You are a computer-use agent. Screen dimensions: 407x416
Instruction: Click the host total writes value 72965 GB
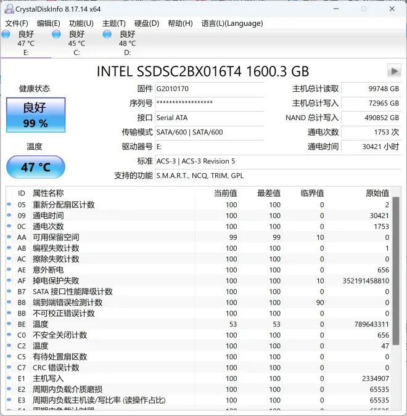point(371,103)
